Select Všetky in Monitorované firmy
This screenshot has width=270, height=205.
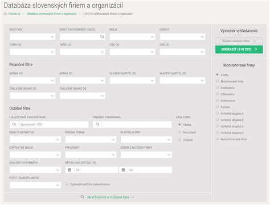point(217,74)
